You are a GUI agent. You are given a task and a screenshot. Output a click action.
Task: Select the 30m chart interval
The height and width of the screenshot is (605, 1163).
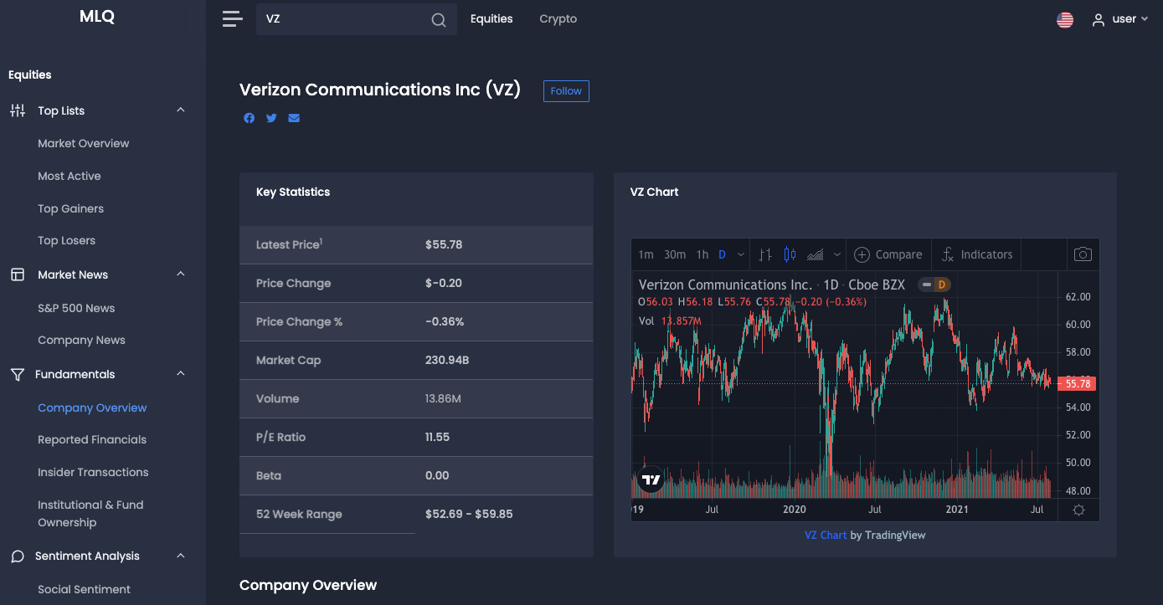[x=675, y=254]
